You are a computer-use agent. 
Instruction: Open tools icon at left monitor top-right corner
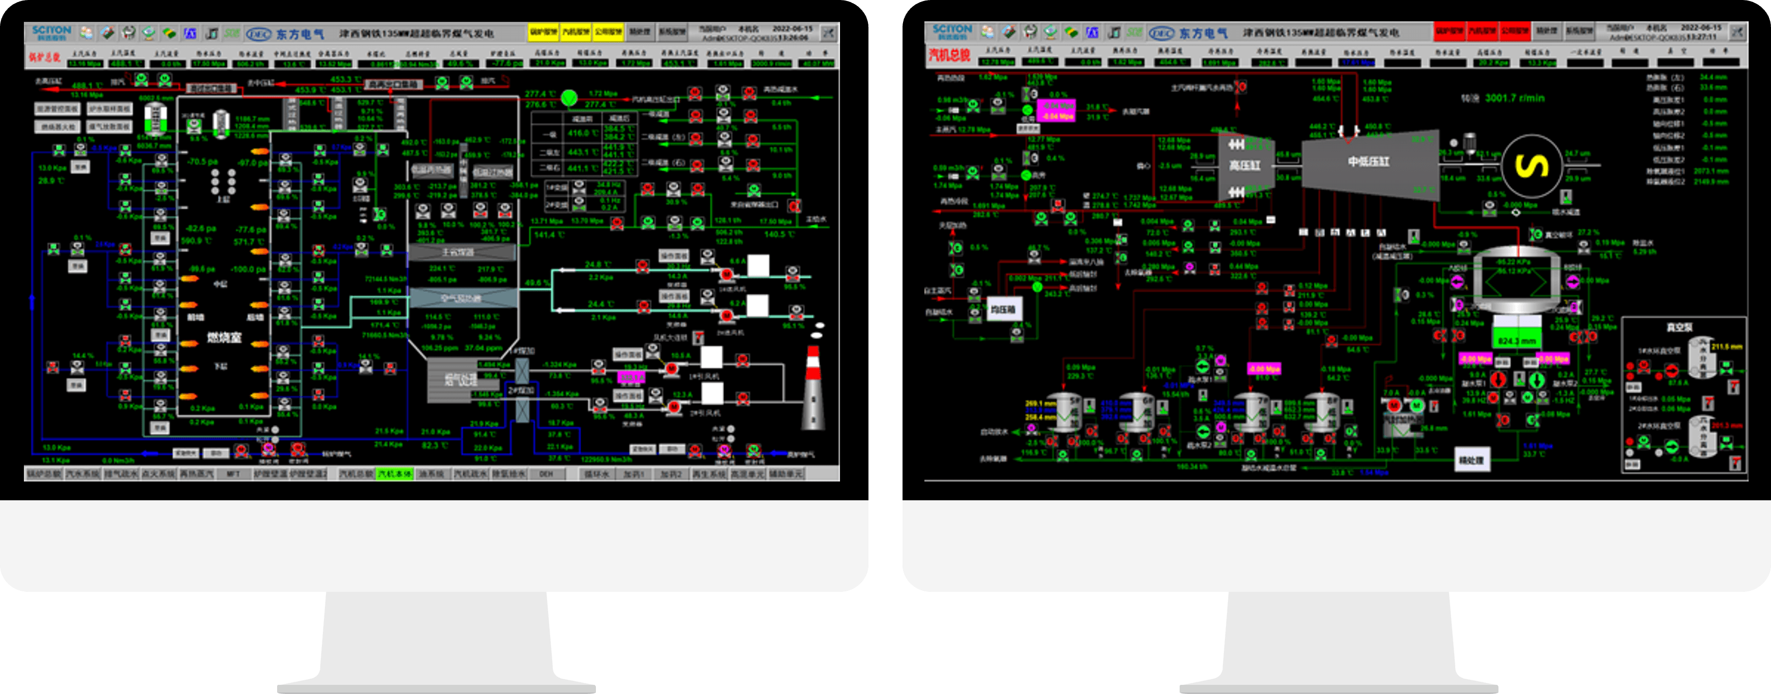point(828,33)
